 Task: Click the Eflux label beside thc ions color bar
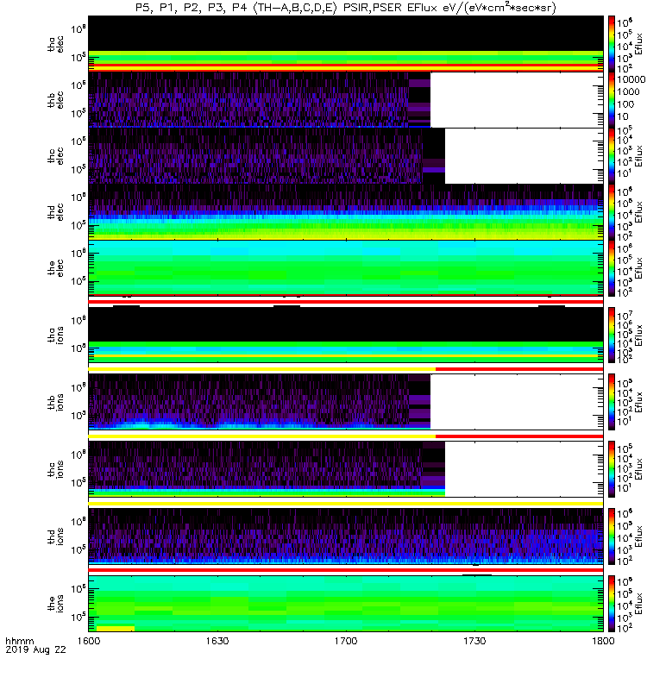click(638, 469)
